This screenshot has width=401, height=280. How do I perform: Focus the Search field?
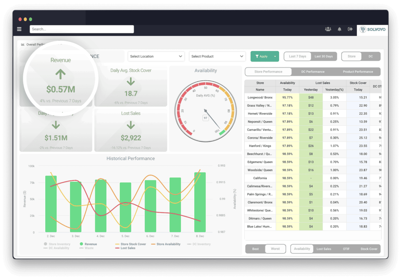82,29
